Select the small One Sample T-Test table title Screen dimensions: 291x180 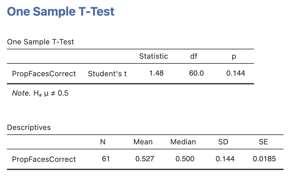point(40,42)
